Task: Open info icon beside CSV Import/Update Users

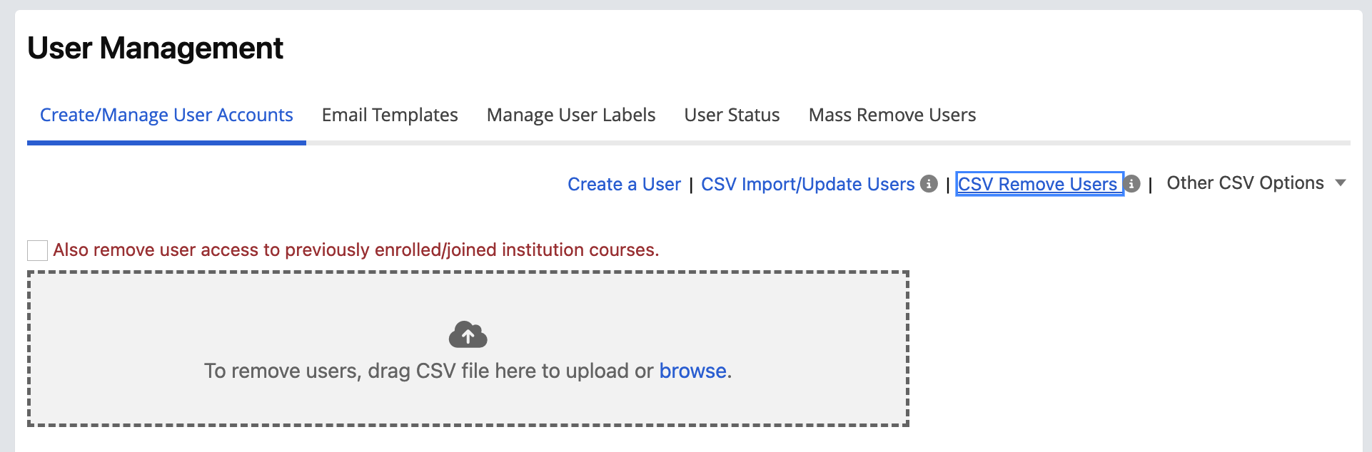Action: [929, 183]
